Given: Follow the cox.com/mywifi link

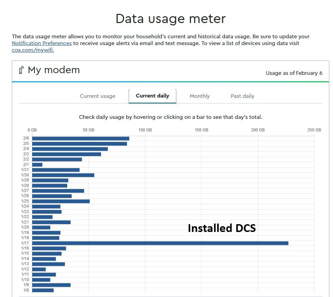Looking at the screenshot, I should tap(33, 50).
